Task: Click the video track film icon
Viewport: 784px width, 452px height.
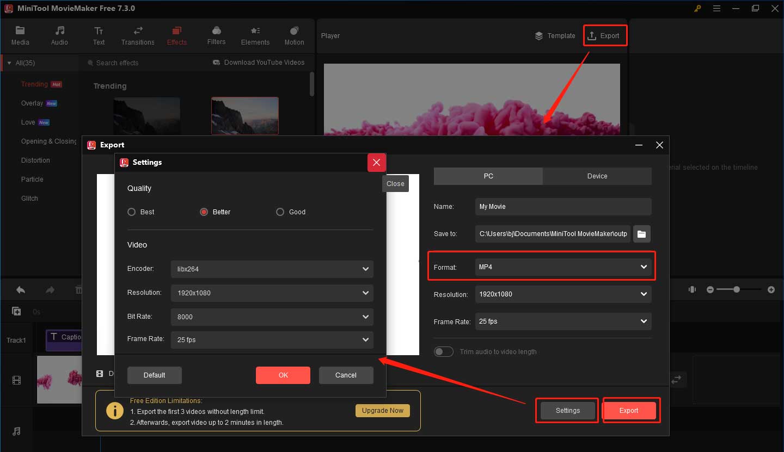Action: [17, 380]
